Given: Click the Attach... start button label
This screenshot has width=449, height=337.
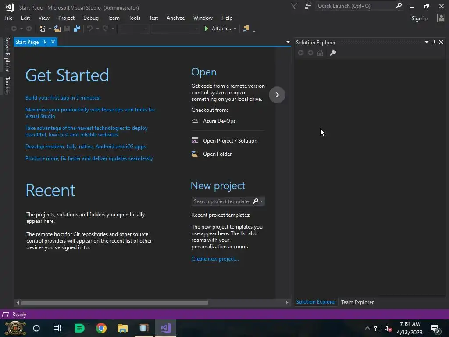Looking at the screenshot, I should tap(221, 29).
